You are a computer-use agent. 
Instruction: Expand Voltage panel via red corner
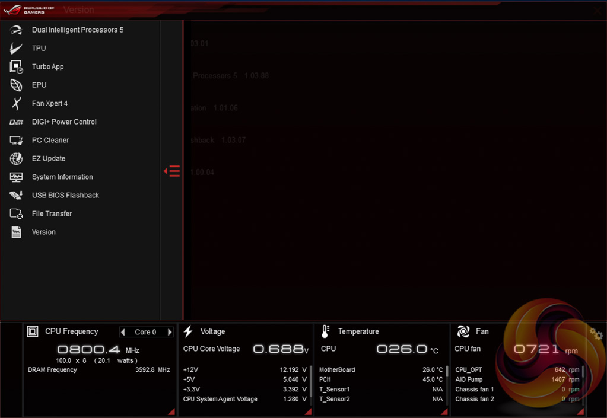pos(308,411)
